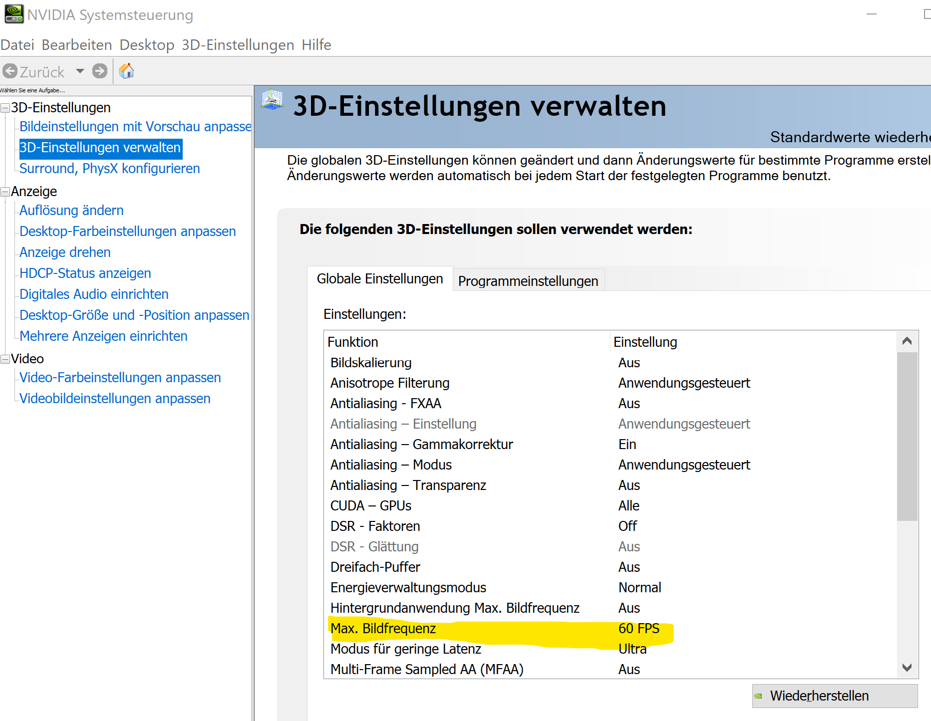The height and width of the screenshot is (721, 931).
Task: Click the 3D settings header icon
Action: [272, 100]
